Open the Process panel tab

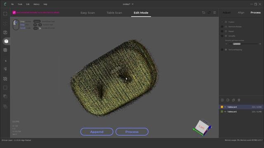click(x=255, y=13)
